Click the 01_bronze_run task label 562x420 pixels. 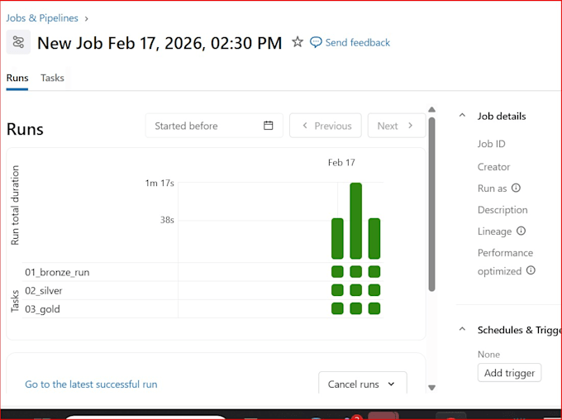pos(57,272)
